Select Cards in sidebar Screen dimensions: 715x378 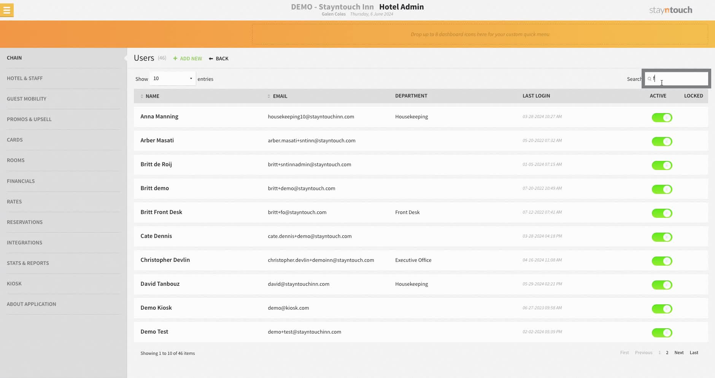[x=15, y=140]
